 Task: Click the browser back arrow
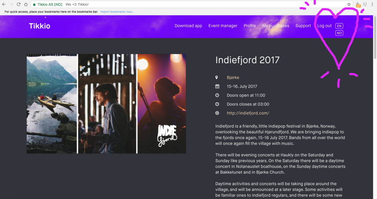(4, 4)
